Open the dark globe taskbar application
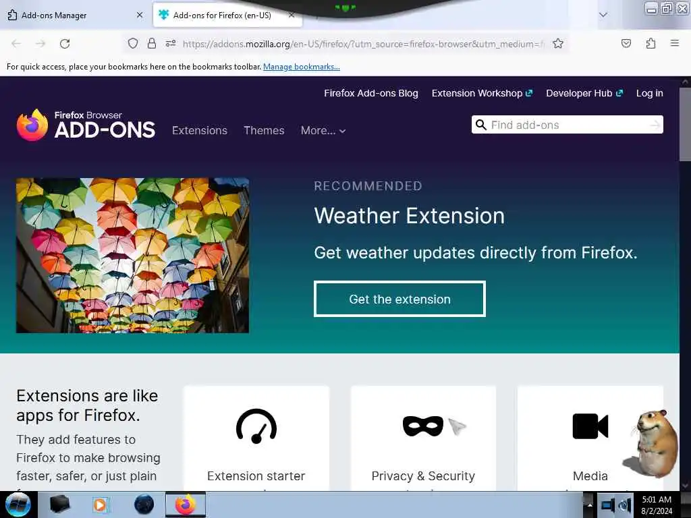The height and width of the screenshot is (518, 691). (x=144, y=505)
